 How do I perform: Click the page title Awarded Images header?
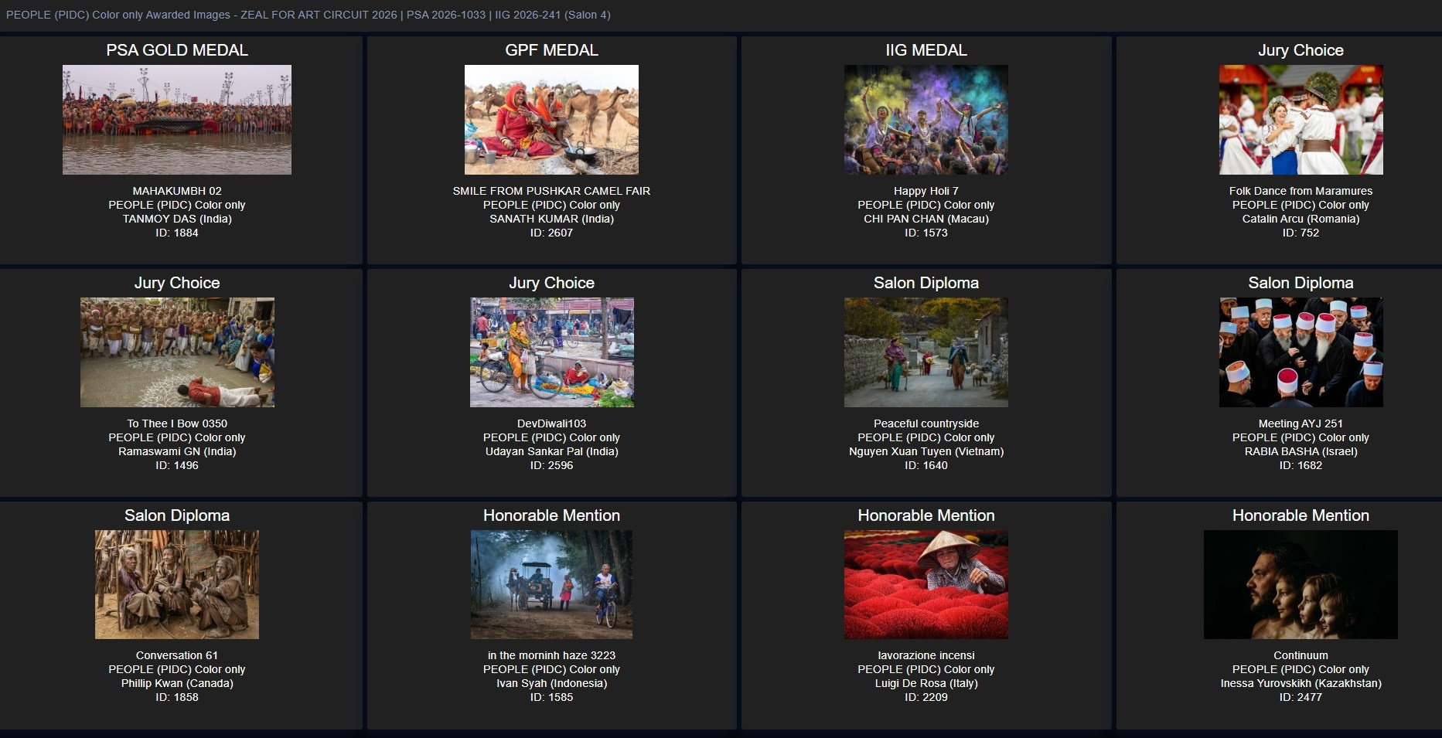[x=308, y=15]
